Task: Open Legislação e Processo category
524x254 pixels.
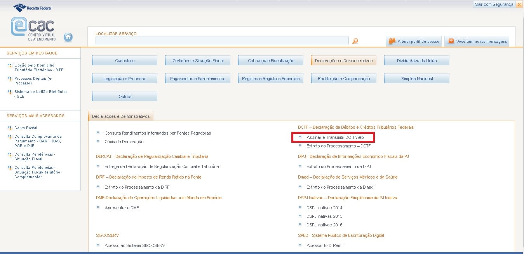Action: click(x=125, y=79)
